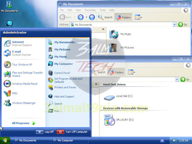
Task: Click Up folder button in My Documents
Action: 92,17
